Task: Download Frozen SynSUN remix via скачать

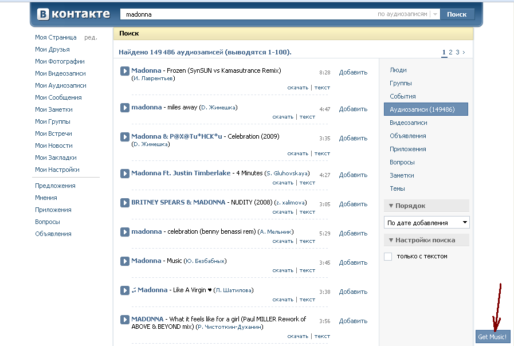Action: (297, 88)
